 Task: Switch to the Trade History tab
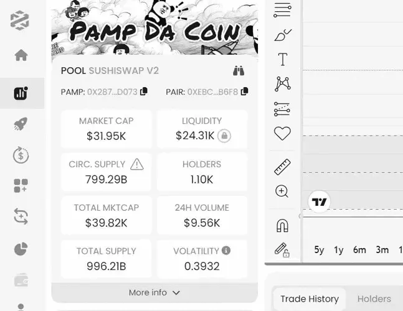309,299
